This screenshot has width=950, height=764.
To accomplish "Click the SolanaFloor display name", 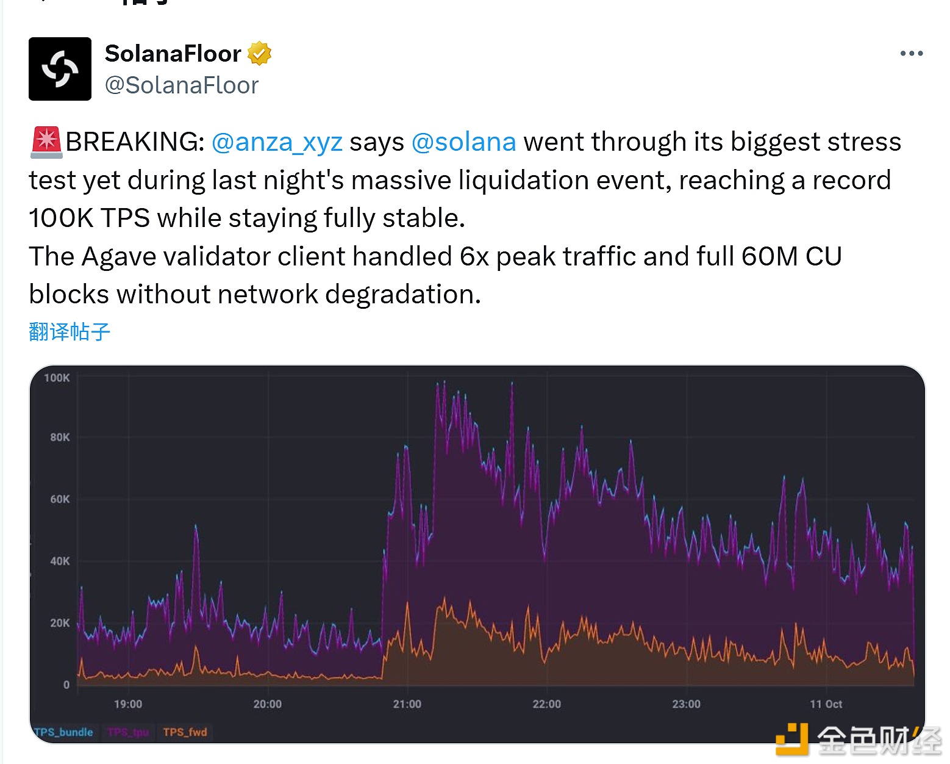I will [x=173, y=54].
